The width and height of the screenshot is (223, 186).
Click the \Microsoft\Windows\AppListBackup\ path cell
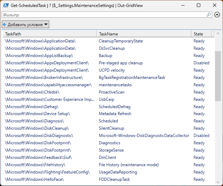39,56
